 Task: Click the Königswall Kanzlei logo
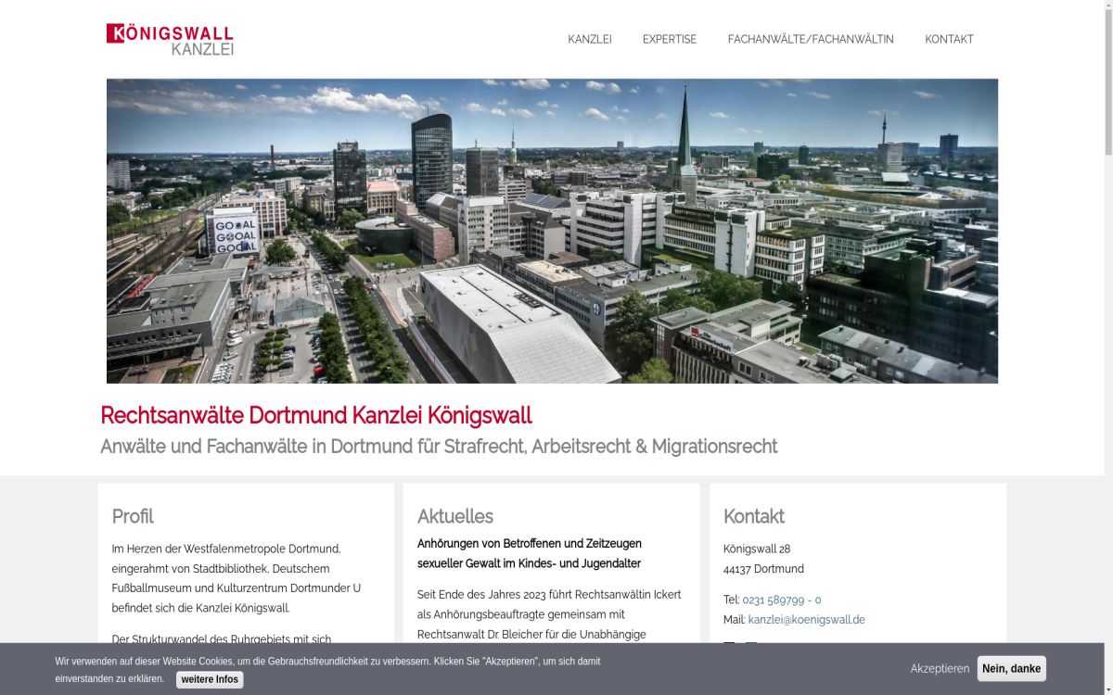170,39
